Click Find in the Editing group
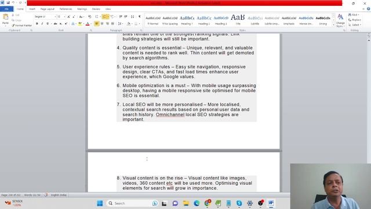 pyautogui.click(x=354, y=15)
